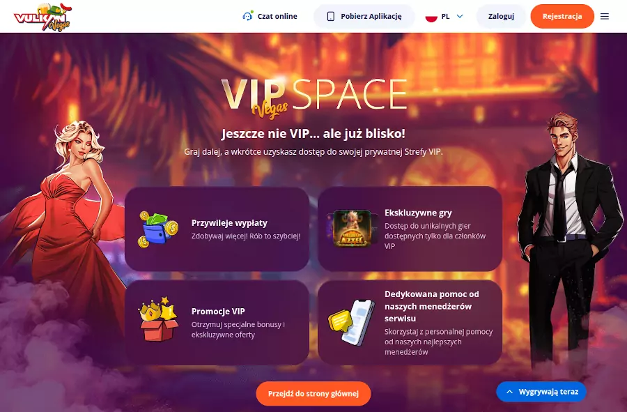Expand the Wygrywają teraz panel

541,392
